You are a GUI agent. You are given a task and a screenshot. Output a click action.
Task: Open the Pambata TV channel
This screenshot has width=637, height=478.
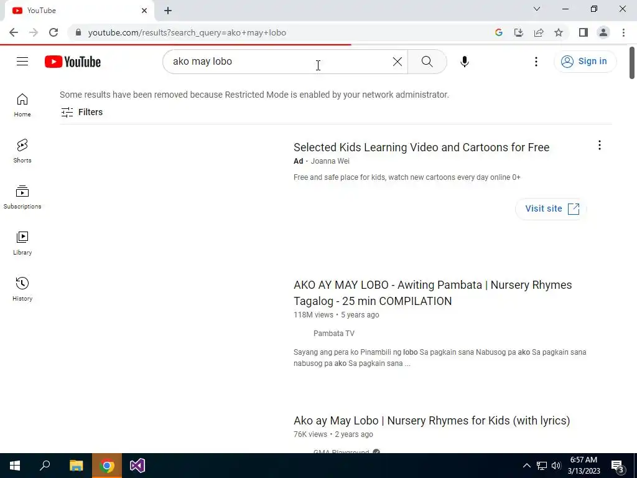(x=333, y=334)
